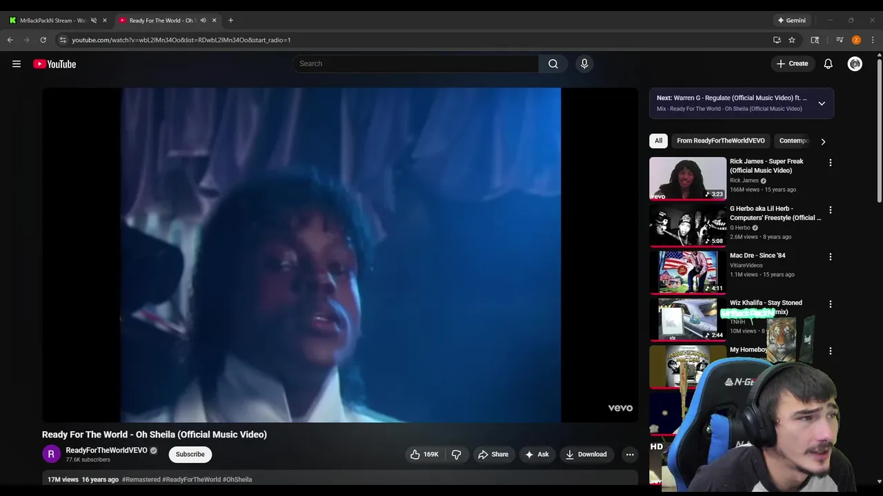Subscribe to ReadyForTheWorldVEVO
883x496 pixels.
[x=190, y=455]
